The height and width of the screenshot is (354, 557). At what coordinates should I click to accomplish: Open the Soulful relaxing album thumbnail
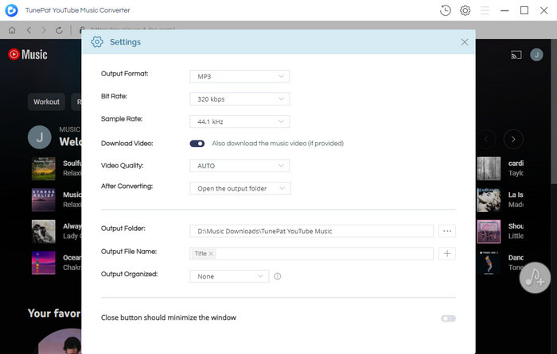tap(43, 169)
